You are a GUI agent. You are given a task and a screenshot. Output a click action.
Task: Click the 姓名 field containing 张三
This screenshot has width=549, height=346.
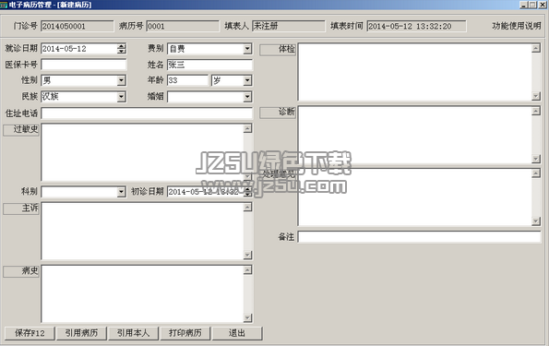click(x=209, y=65)
